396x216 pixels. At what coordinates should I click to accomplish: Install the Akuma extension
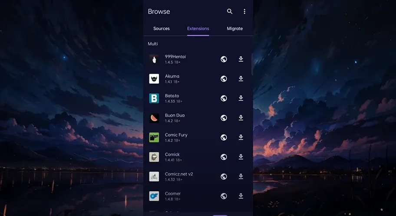[x=241, y=79]
